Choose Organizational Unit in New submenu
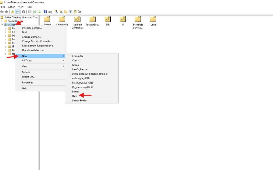 82,87
